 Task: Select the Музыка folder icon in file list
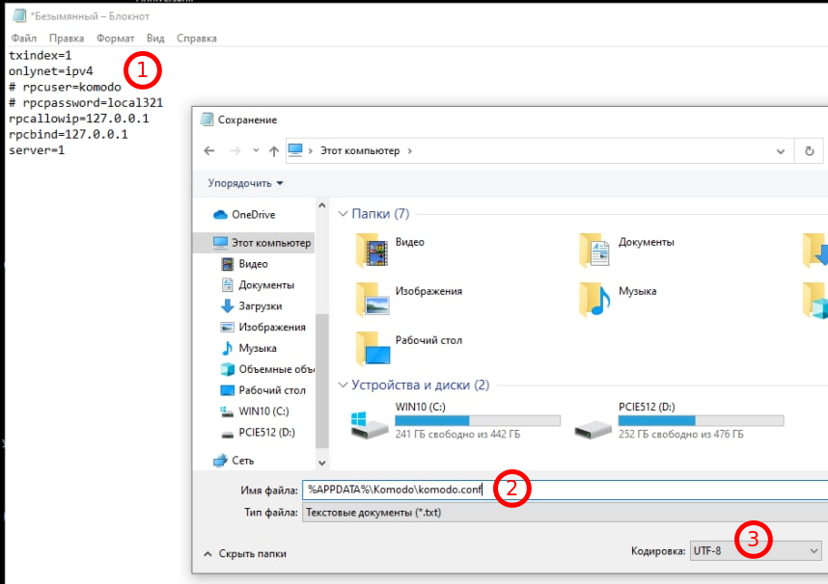tap(595, 299)
